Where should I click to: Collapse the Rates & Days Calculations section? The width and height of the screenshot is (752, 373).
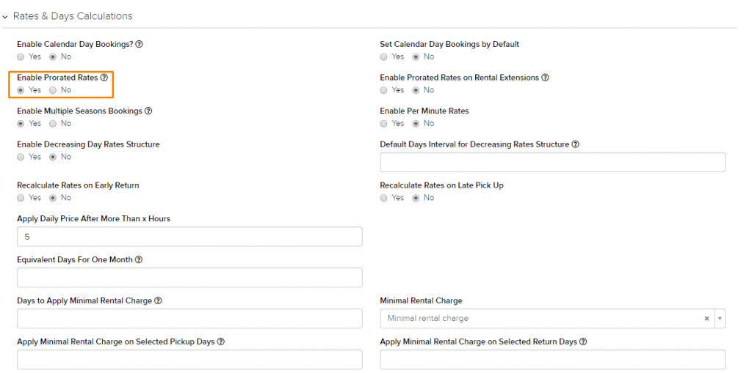5,17
